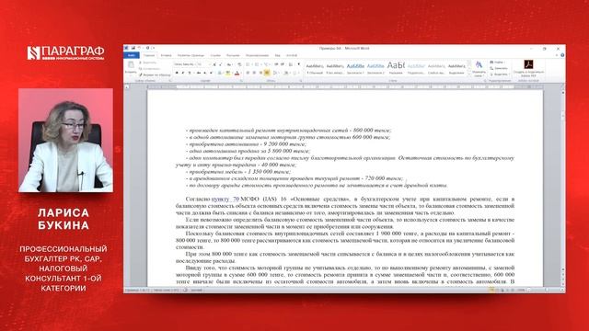Viewport: 589px width, 331px height.
Task: Click the Sort icon
Action: [291, 64]
